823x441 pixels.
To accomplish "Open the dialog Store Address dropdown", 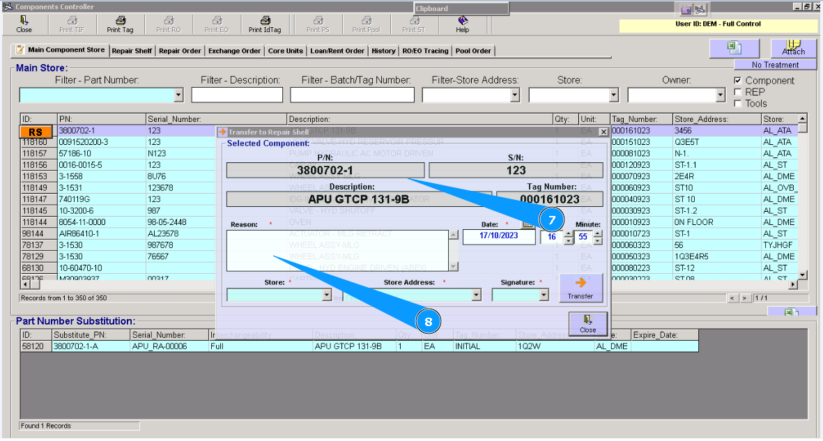I will [x=476, y=295].
